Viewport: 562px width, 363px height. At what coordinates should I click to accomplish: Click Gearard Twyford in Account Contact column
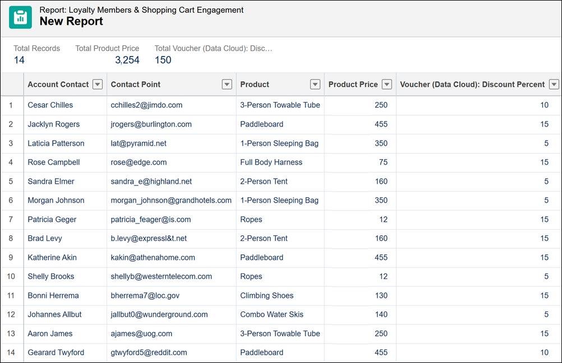coord(56,352)
